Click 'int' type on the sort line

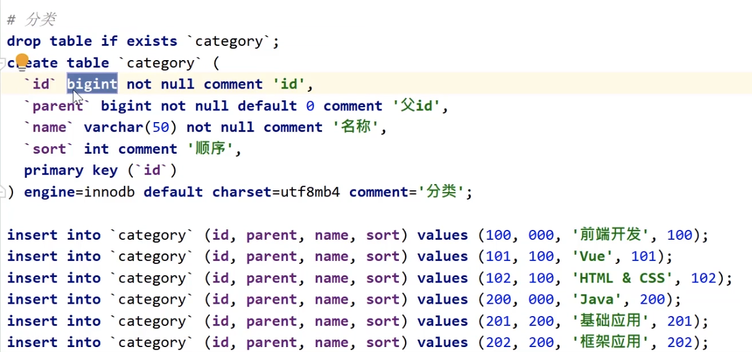pos(96,149)
